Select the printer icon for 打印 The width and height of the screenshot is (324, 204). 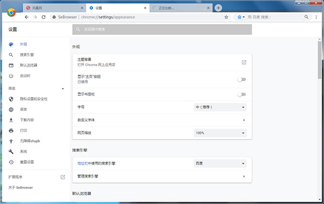click(x=11, y=130)
